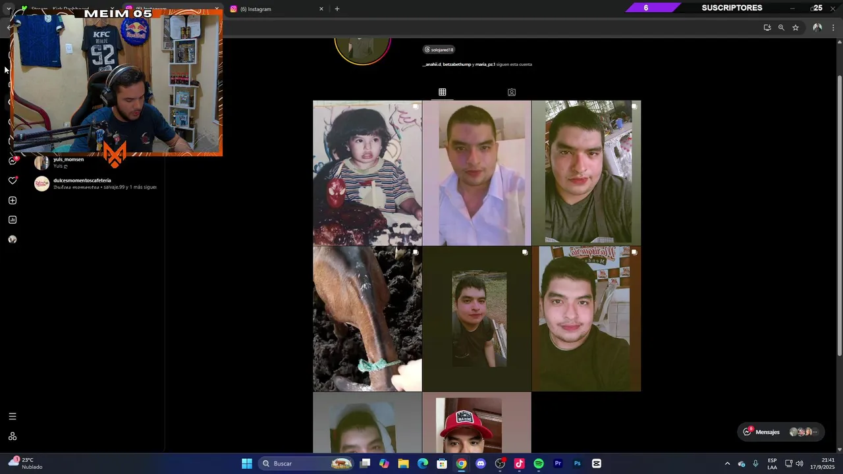This screenshot has height=474, width=843.
Task: Click the page vertical scrollbar
Action: coord(839,217)
